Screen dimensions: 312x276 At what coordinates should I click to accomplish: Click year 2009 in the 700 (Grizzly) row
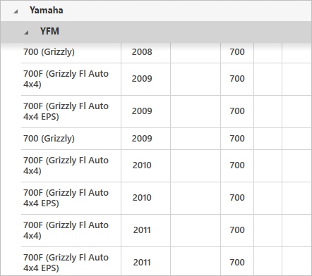point(142,139)
